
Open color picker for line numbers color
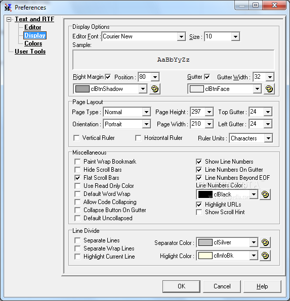click(x=265, y=194)
